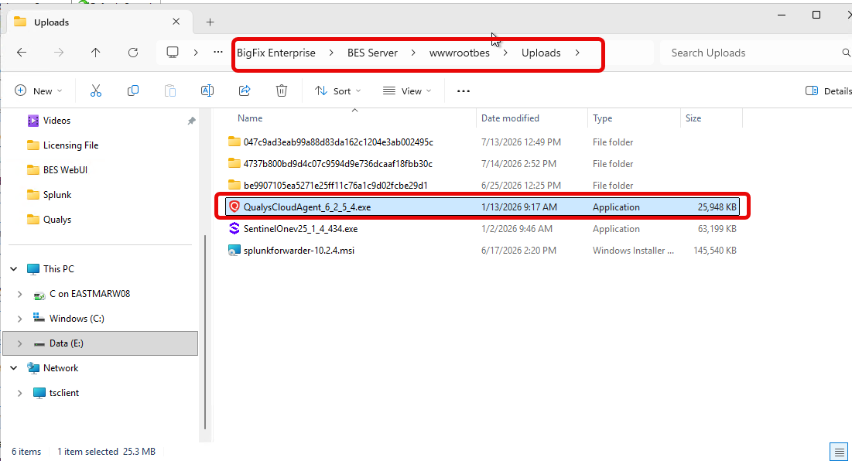Open the New dropdown menu
This screenshot has width=852, height=461.
pos(38,90)
